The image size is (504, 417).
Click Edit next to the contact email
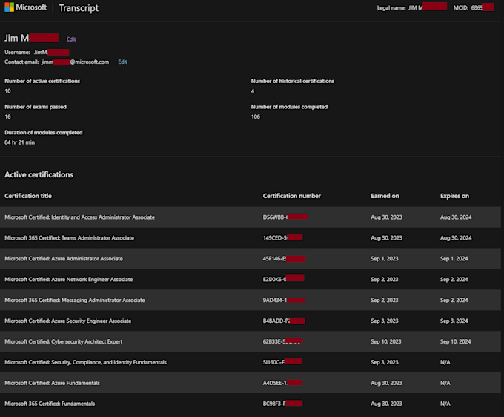122,62
